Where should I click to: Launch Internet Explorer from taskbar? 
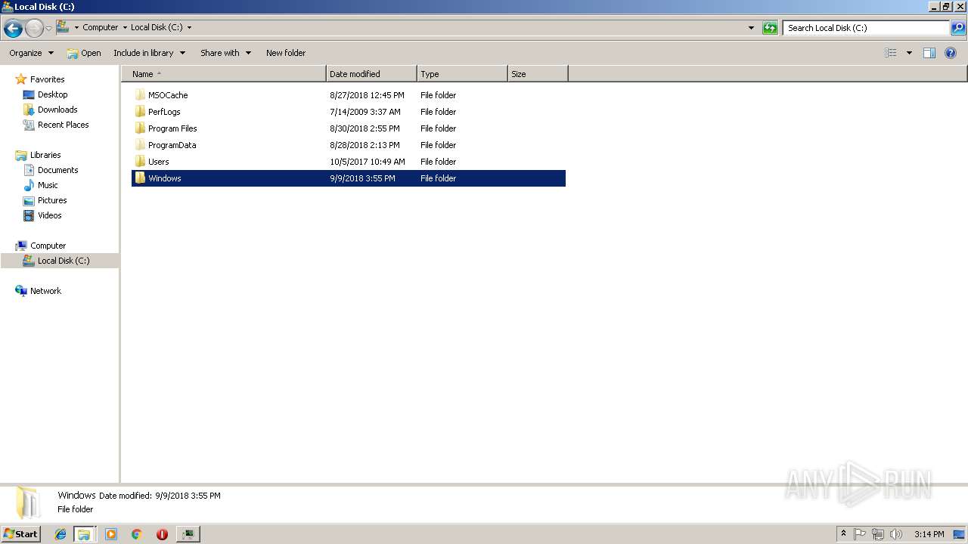point(60,534)
